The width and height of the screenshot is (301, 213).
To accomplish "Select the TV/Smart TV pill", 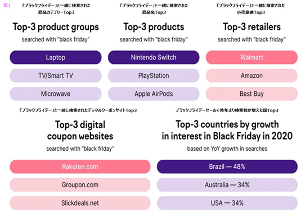I will pyautogui.click(x=56, y=76).
